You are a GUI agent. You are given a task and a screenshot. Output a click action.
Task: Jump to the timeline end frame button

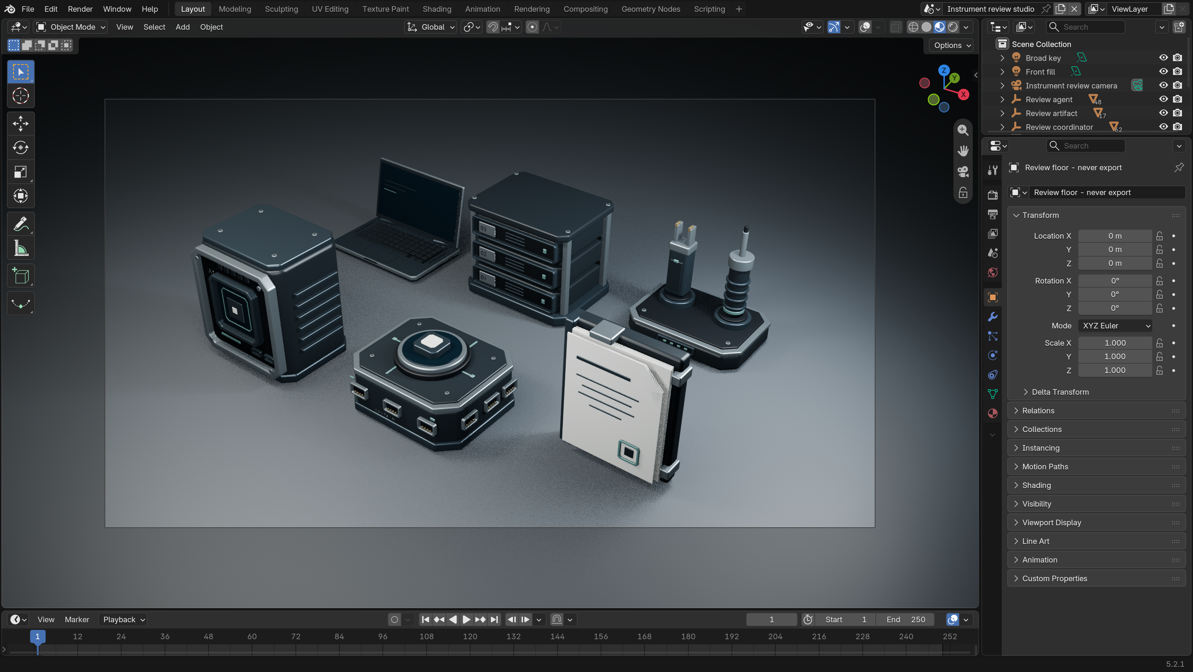494,620
